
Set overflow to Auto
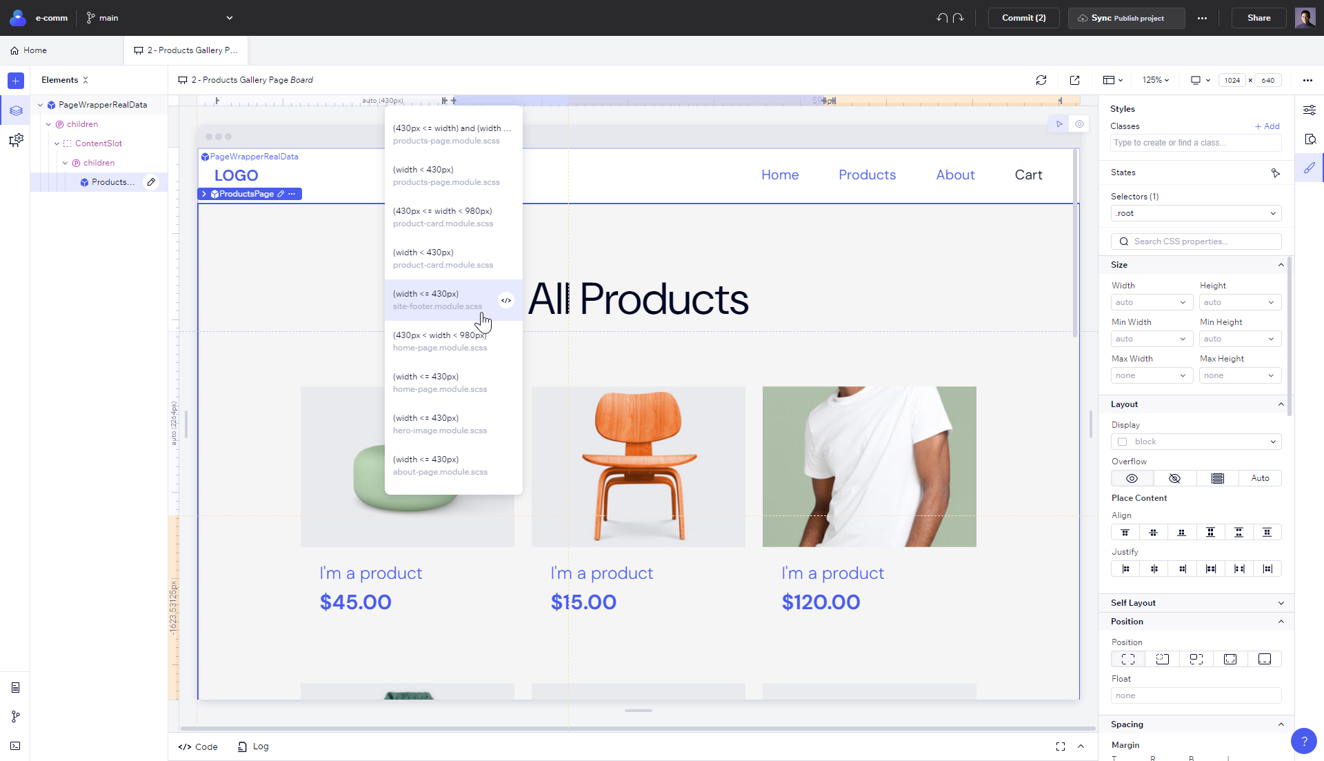[x=1260, y=478]
